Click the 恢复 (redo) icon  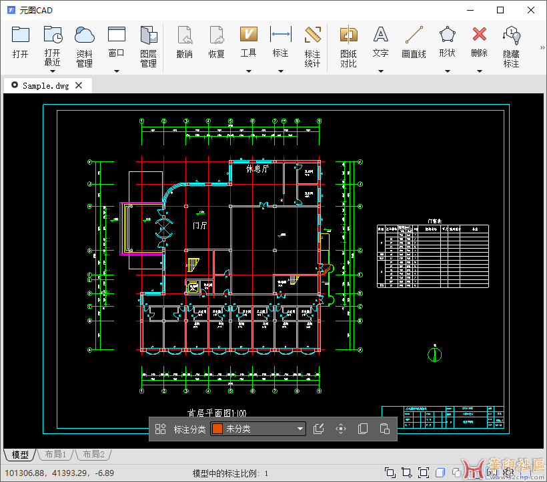click(x=217, y=35)
